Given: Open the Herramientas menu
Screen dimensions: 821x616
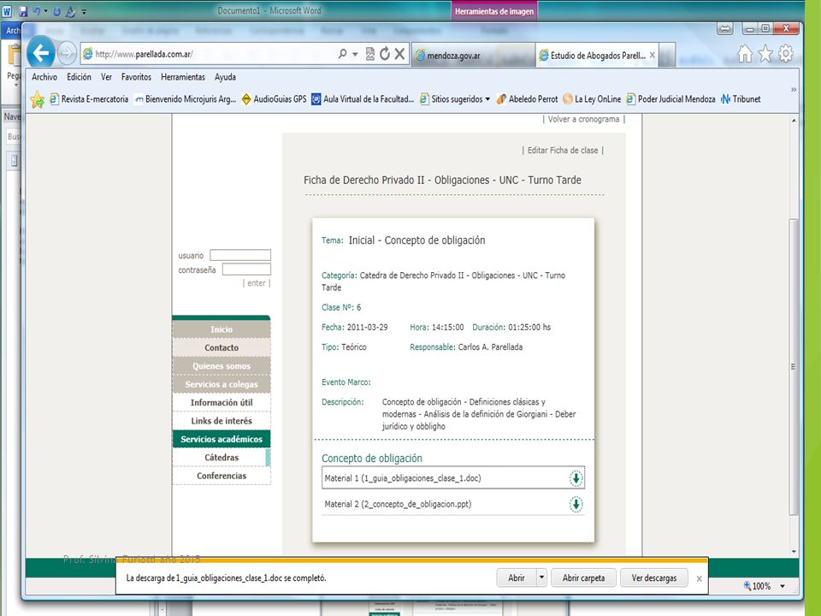Looking at the screenshot, I should [183, 77].
